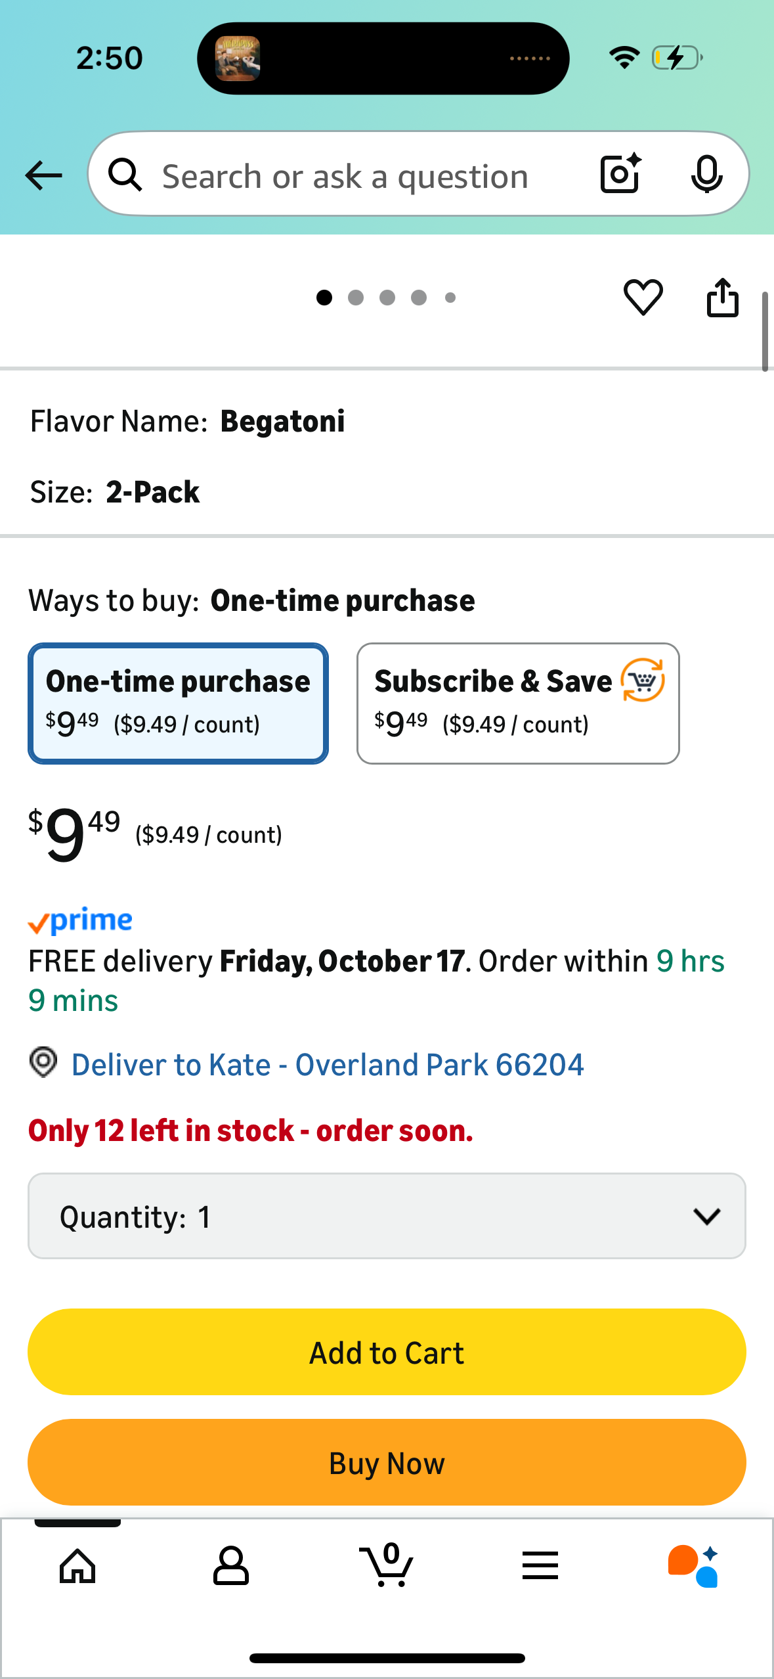This screenshot has width=774, height=1679.
Task: Select One-time purchase option
Action: [x=178, y=703]
